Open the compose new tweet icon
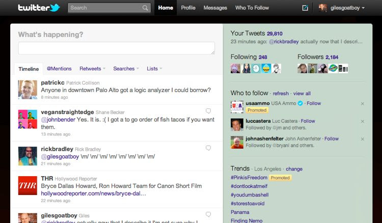This screenshot has width=382, height=223. coord(305,8)
